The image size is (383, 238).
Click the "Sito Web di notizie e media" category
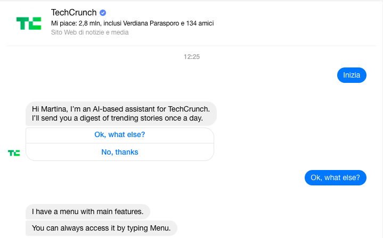[89, 32]
